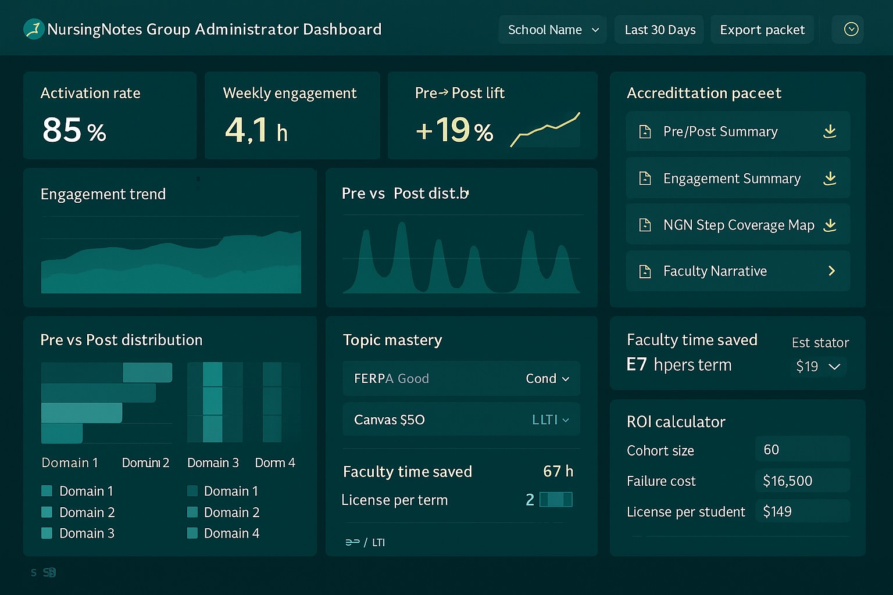Open the $19 dropdown under Est stator
The image size is (893, 595).
tap(819, 367)
